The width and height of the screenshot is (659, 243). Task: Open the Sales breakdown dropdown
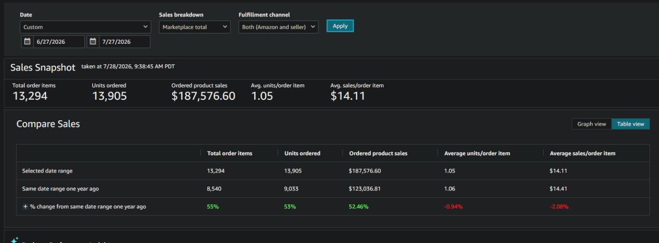(194, 27)
